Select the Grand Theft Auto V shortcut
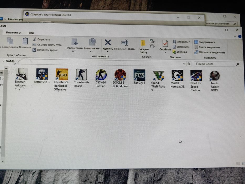 pyautogui.click(x=158, y=81)
